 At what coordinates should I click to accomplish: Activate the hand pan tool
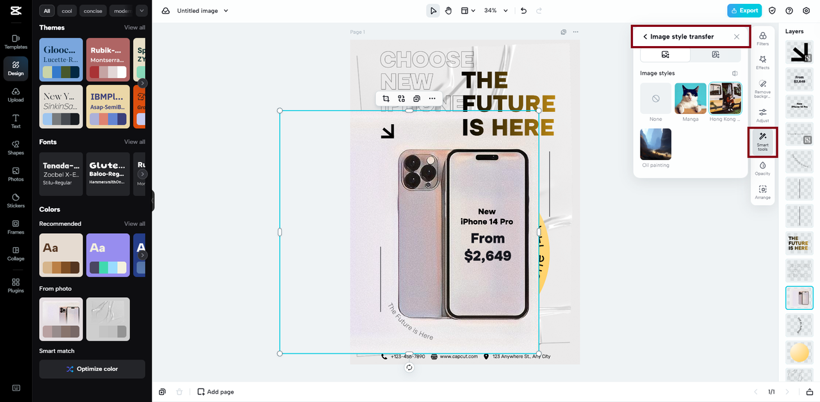(x=448, y=11)
